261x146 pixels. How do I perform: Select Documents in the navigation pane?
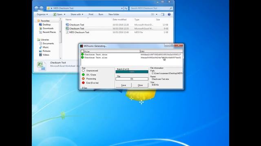48,43
